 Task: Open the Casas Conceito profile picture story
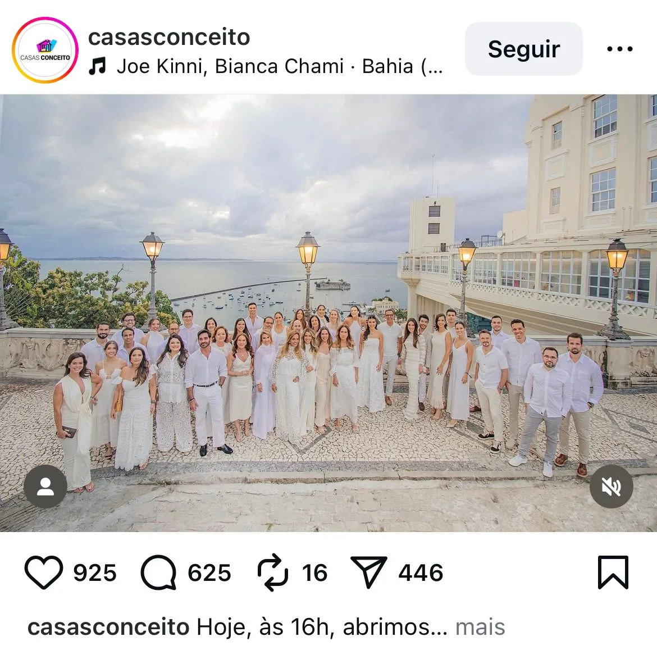[x=45, y=50]
